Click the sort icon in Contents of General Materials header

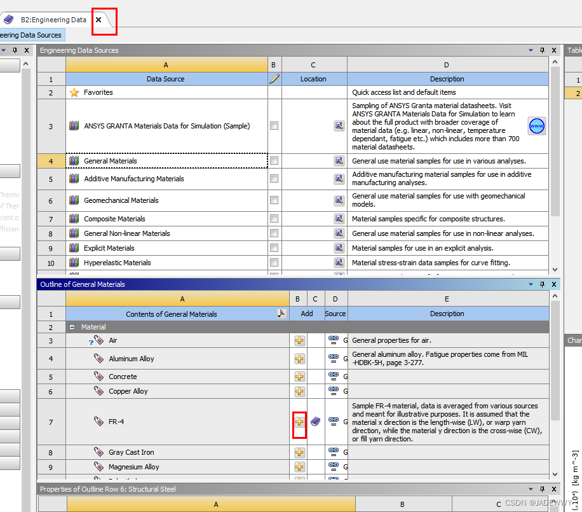[x=281, y=314]
